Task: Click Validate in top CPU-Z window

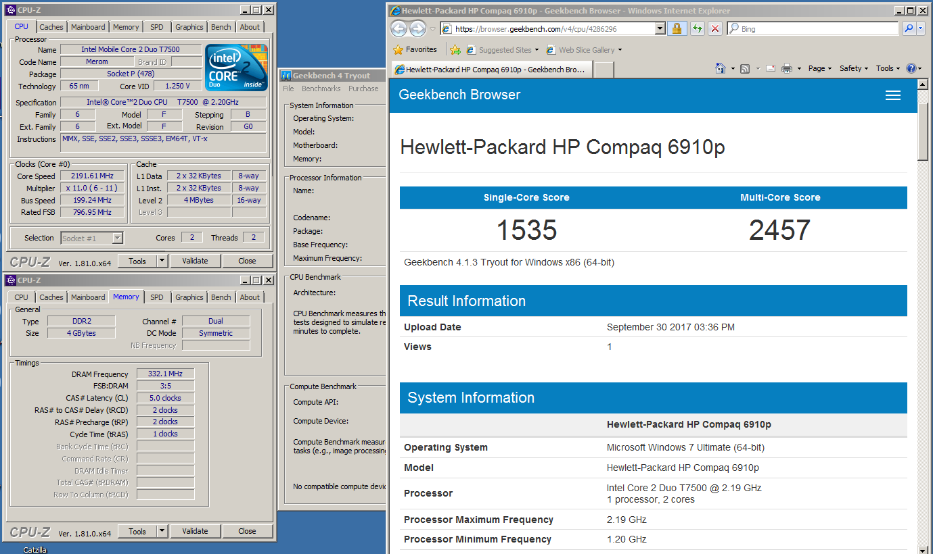Action: pos(195,261)
